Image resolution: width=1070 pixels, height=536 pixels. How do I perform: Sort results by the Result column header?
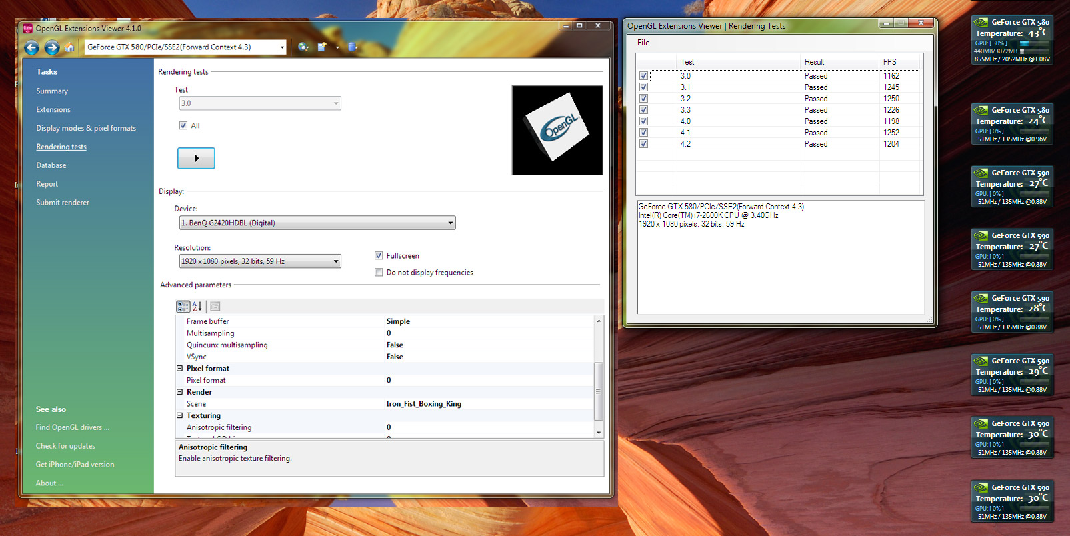coord(840,62)
